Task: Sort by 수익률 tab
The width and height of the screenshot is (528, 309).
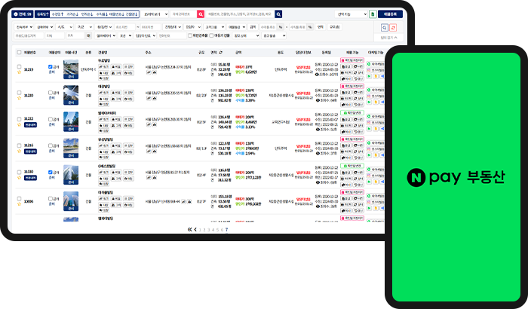Action: pos(102,14)
